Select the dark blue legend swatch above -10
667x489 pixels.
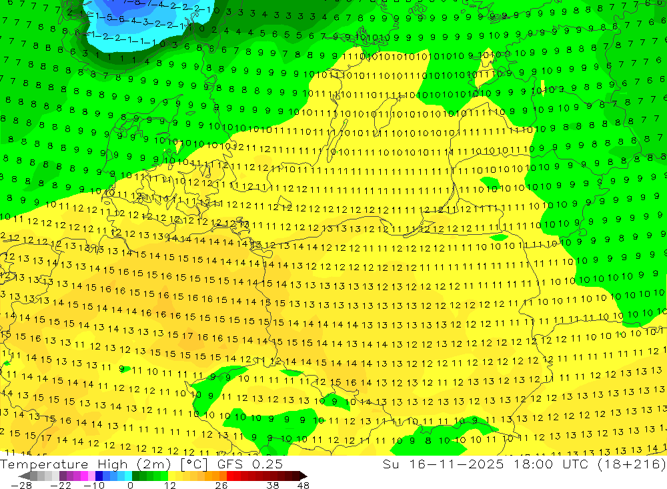pyautogui.click(x=99, y=476)
